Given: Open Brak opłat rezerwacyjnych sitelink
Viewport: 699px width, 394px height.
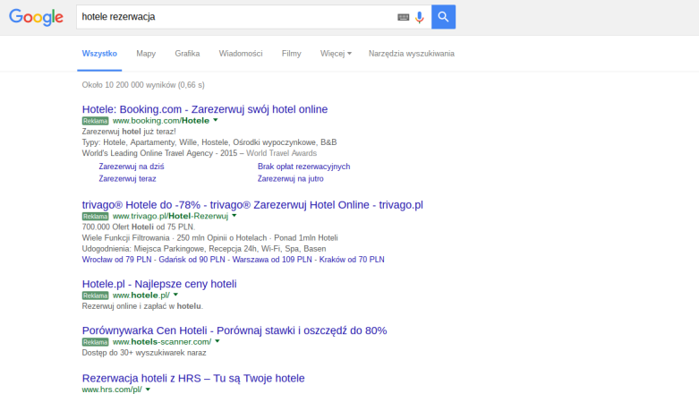Looking at the screenshot, I should pyautogui.click(x=304, y=167).
